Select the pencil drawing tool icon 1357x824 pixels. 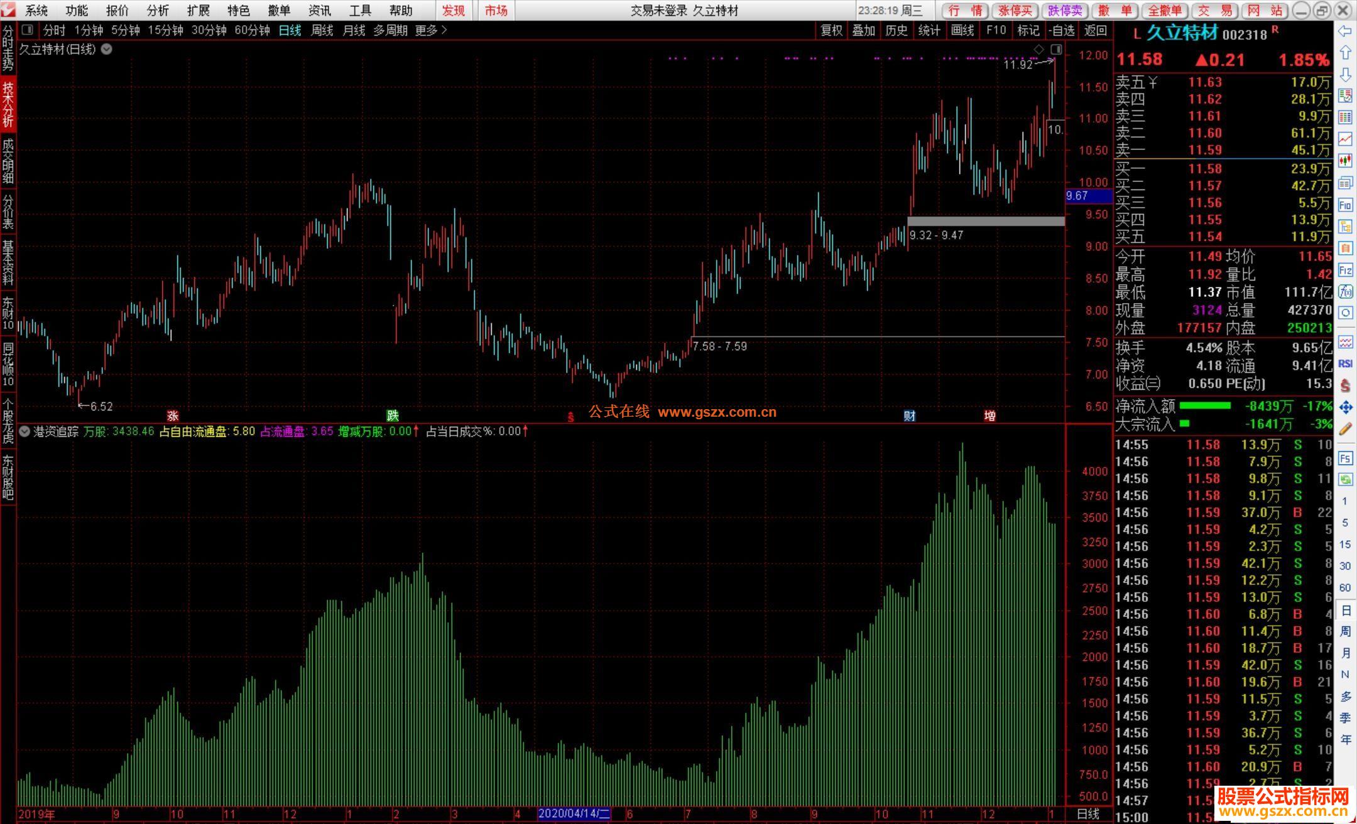coord(1345,429)
